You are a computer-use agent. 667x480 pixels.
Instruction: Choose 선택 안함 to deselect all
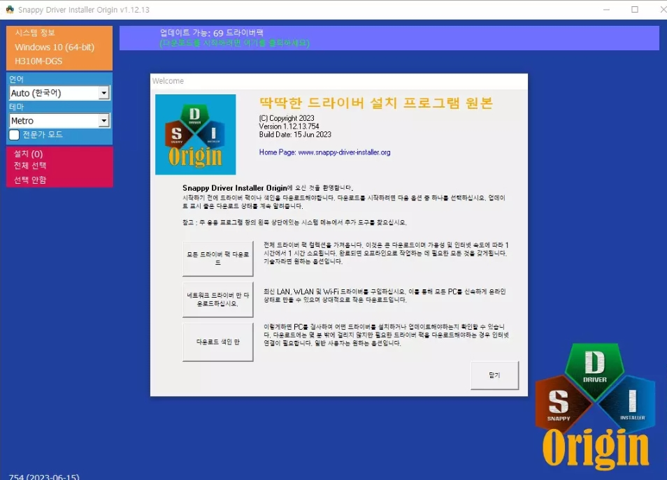[x=30, y=180]
